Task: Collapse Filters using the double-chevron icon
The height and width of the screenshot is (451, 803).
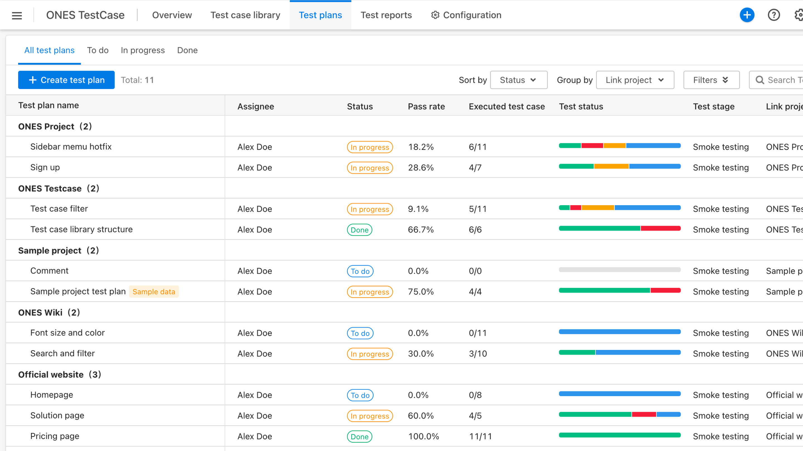Action: pyautogui.click(x=725, y=80)
